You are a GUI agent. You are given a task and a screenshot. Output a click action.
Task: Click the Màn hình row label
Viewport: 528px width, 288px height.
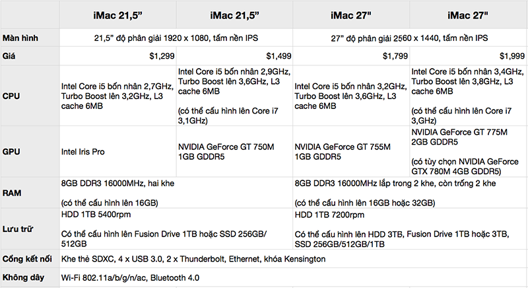(20, 38)
